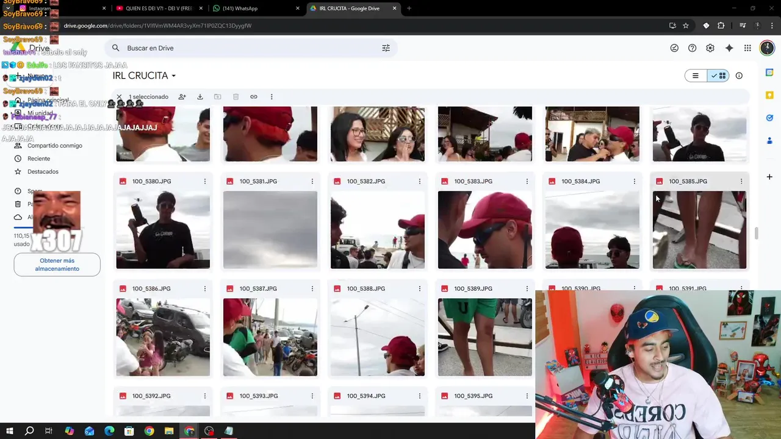Open the options menu for 100_5382.JPG
The width and height of the screenshot is (781, 439).
tap(420, 182)
